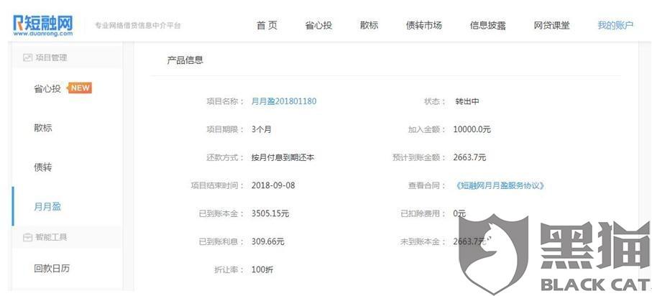Viewport: 652px width, 296px height.
Task: Click the received principal 3505.15元
Action: [x=270, y=213]
